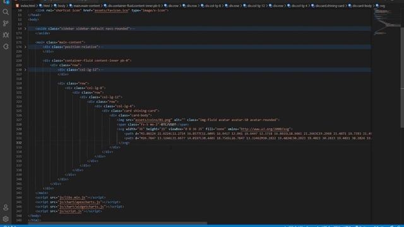
Task: Follow js/script.js script link
Action: [71, 211]
